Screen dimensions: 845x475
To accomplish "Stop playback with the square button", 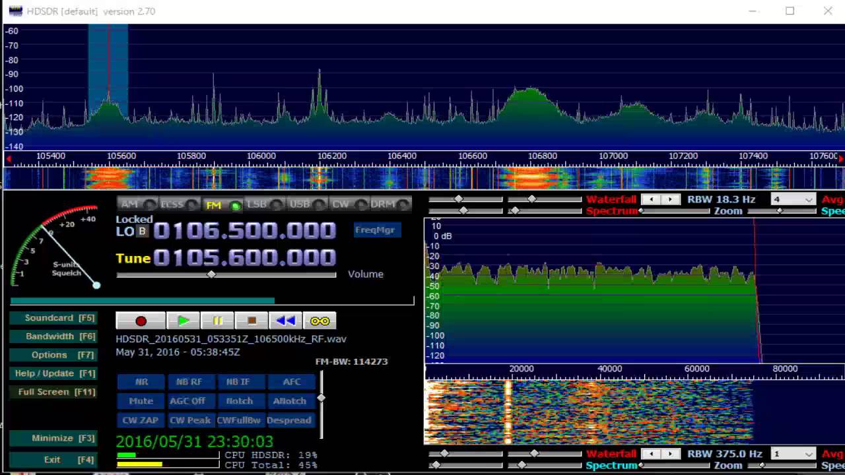I will (252, 321).
